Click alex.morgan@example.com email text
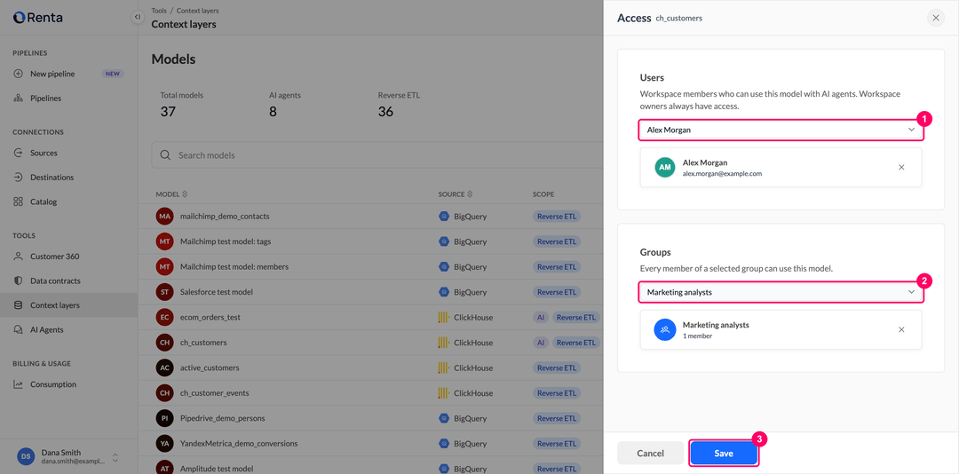This screenshot has height=474, width=959. point(722,174)
